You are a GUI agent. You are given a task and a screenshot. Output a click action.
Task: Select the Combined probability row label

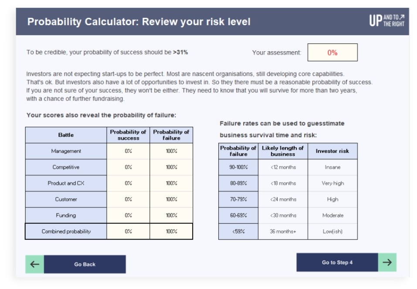(x=66, y=232)
